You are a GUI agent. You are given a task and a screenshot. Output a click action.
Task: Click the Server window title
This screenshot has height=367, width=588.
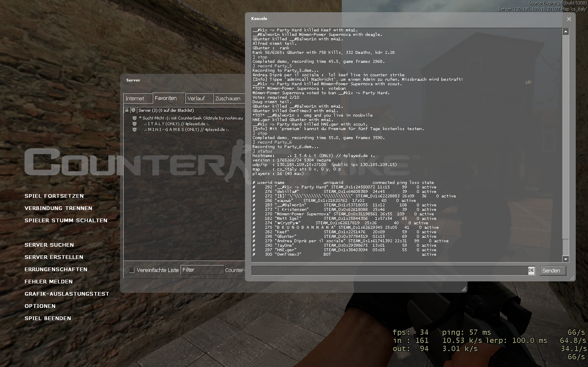(x=133, y=80)
